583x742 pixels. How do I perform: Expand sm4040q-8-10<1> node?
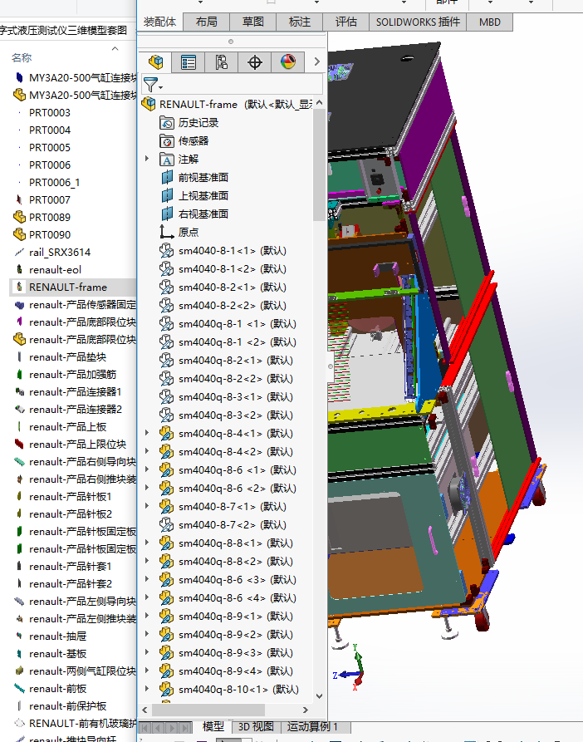coord(147,689)
